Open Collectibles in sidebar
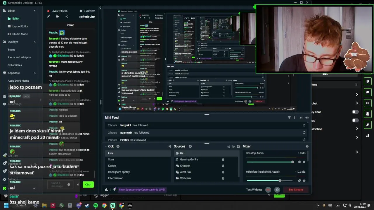This screenshot has width=374, height=210. click(15, 65)
